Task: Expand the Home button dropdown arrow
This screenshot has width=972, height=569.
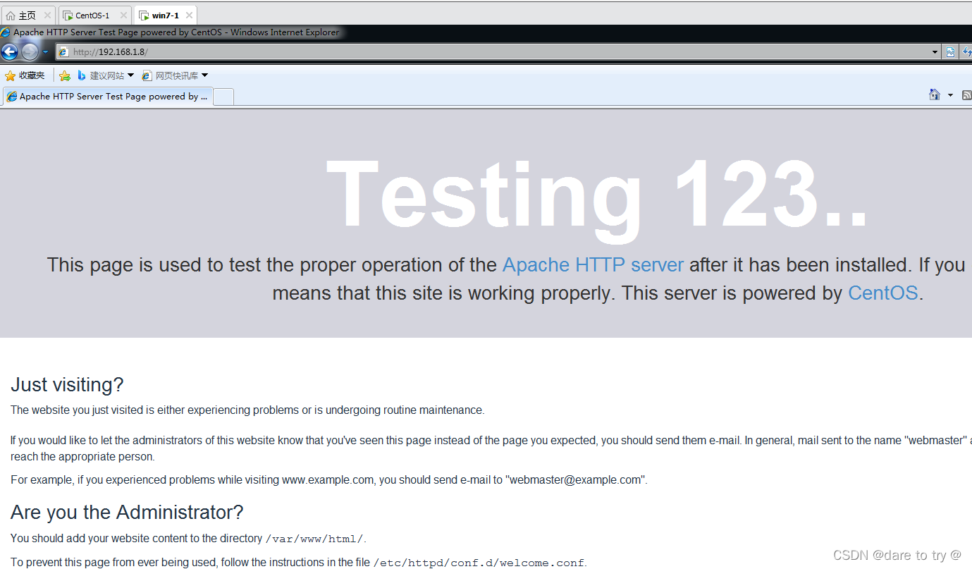Action: click(x=950, y=95)
